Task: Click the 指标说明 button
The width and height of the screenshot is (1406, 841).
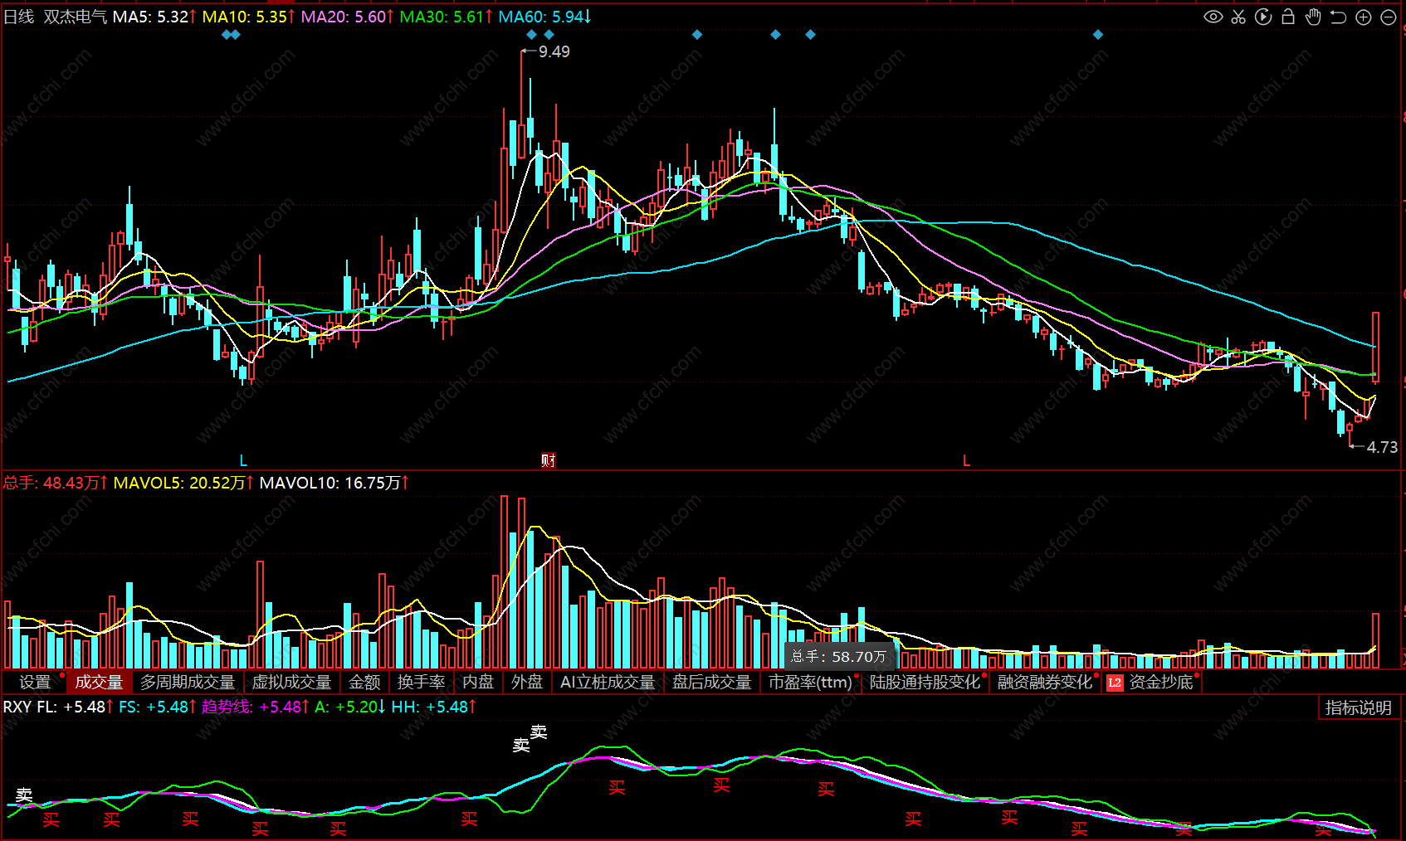Action: coord(1358,707)
